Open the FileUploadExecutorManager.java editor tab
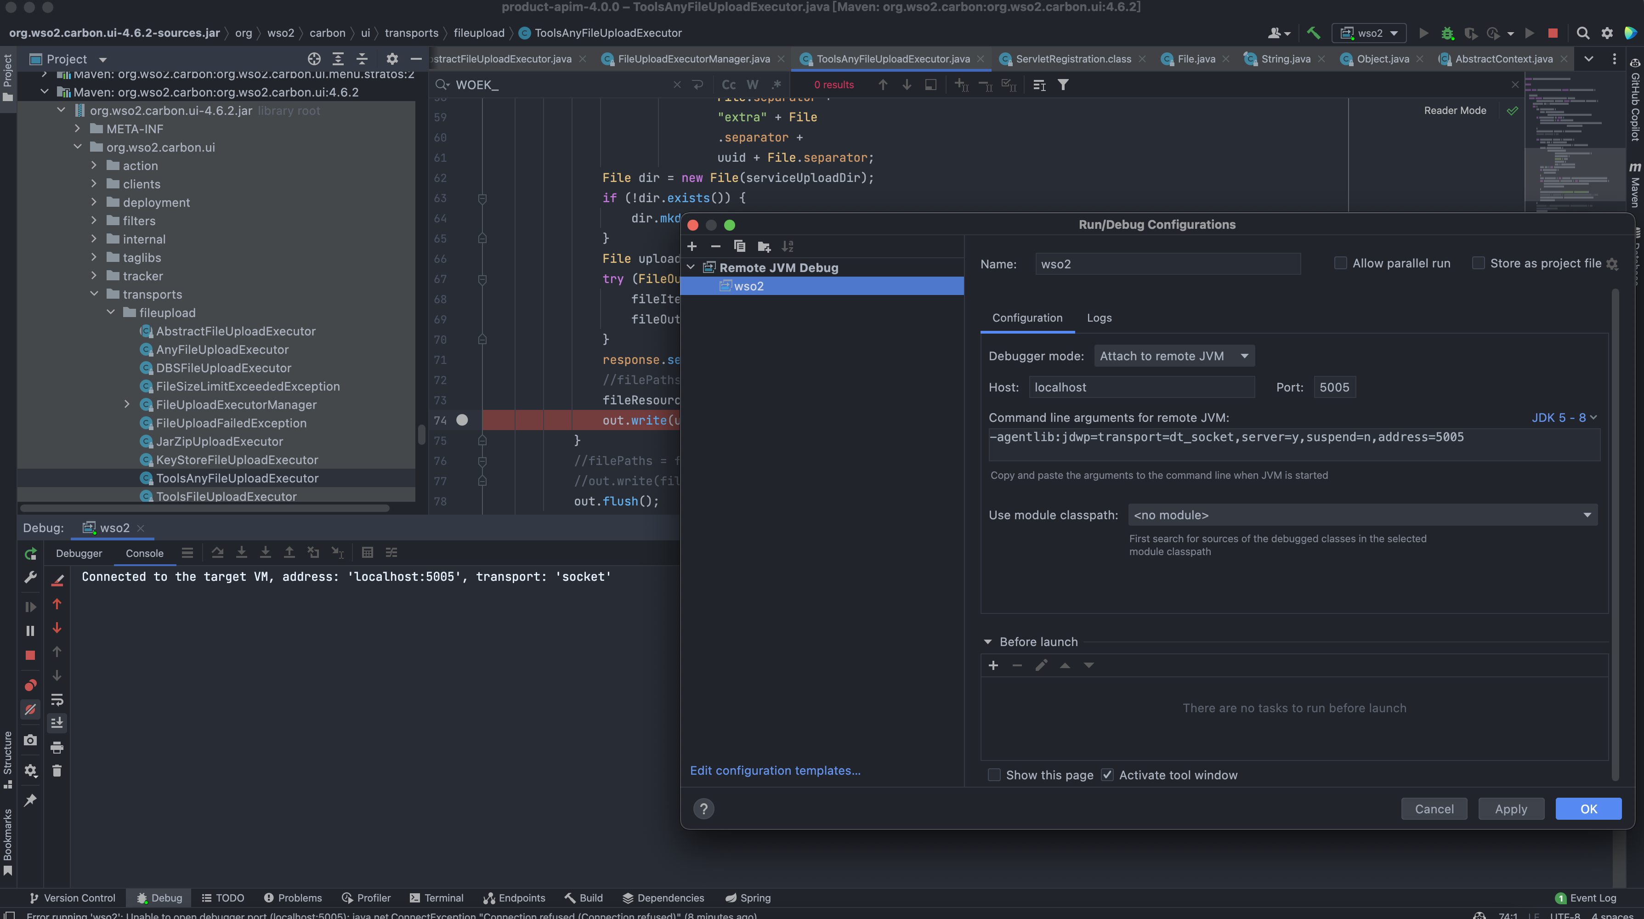The height and width of the screenshot is (919, 1644). [693, 59]
